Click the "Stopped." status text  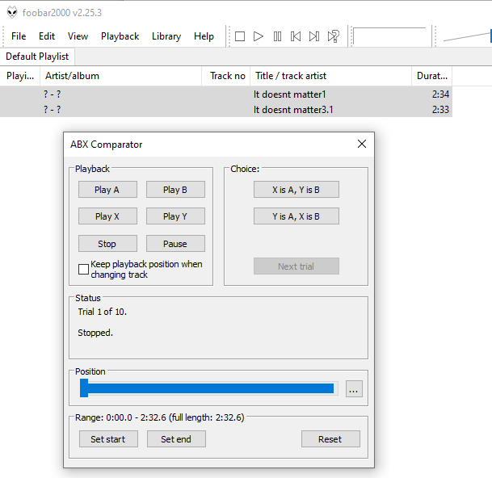[95, 333]
